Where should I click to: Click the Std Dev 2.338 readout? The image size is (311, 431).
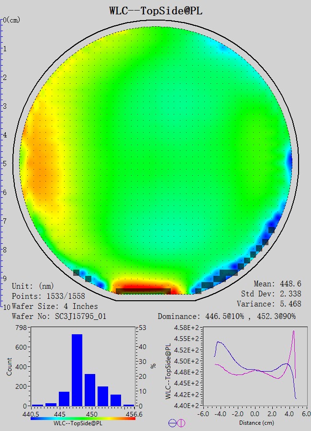[271, 294]
